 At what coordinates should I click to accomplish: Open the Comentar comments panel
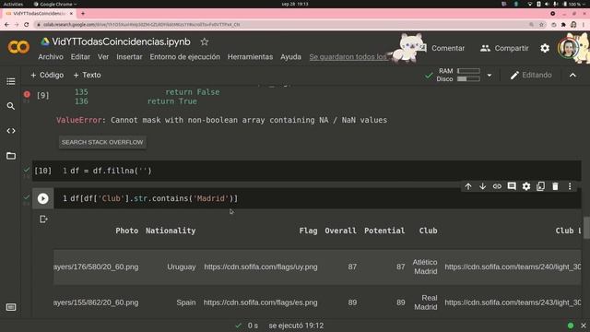pyautogui.click(x=442, y=48)
